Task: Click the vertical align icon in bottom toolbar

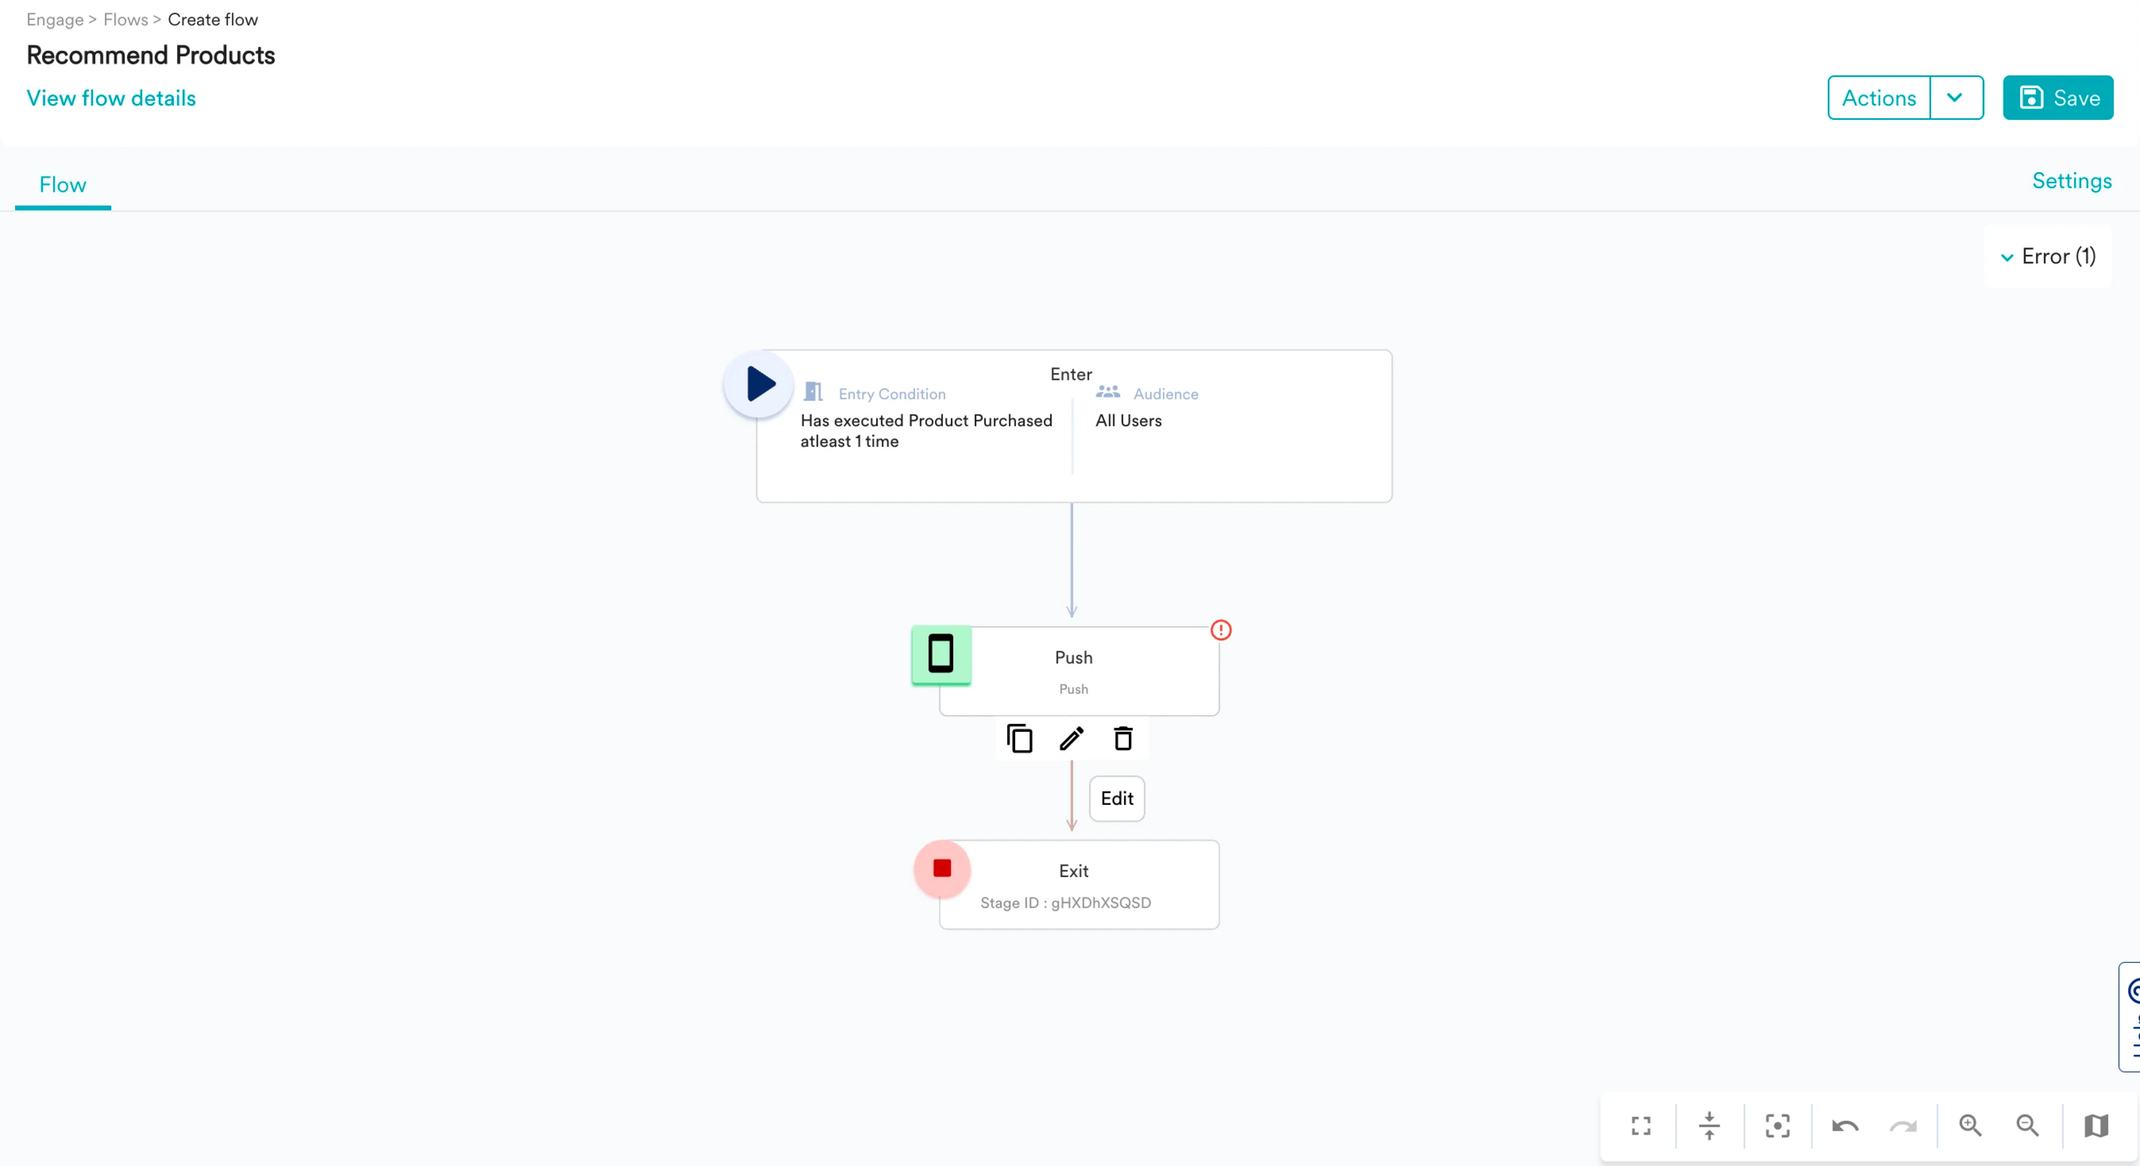Action: click(1709, 1126)
